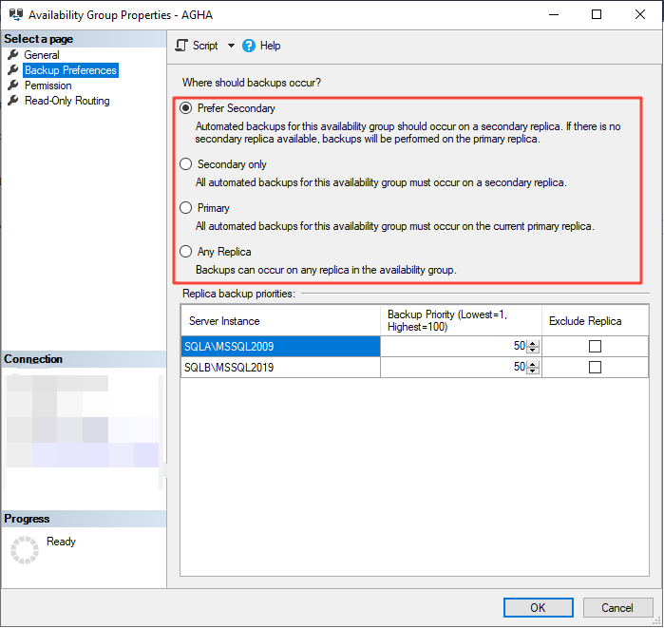Maximize the Availability Group Properties window

point(597,14)
